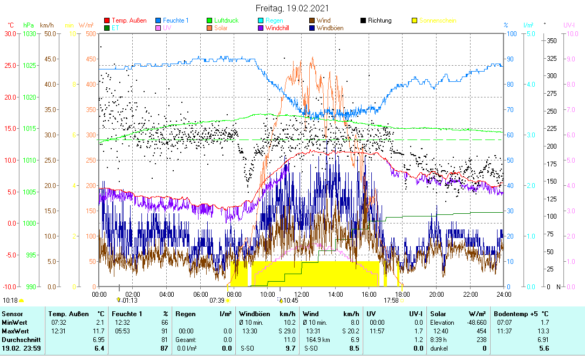The width and height of the screenshot is (585, 356).
Task: Click the chart title Freitag, 19.02.2021
Action: [292, 9]
